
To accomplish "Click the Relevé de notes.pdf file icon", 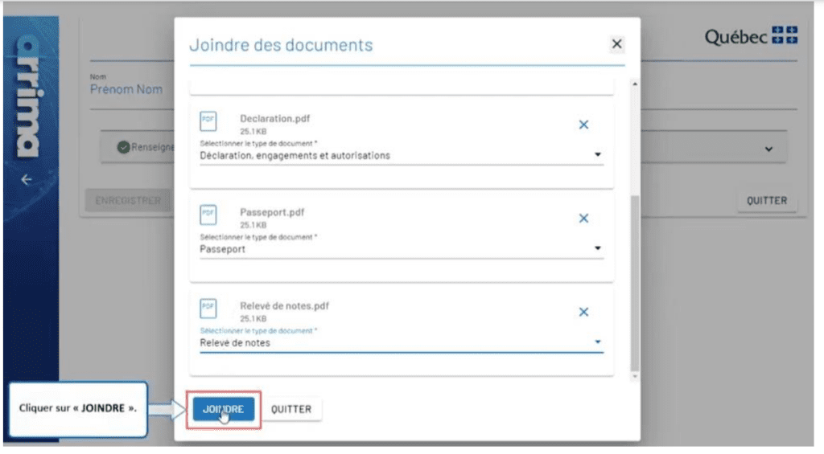I will (x=208, y=308).
